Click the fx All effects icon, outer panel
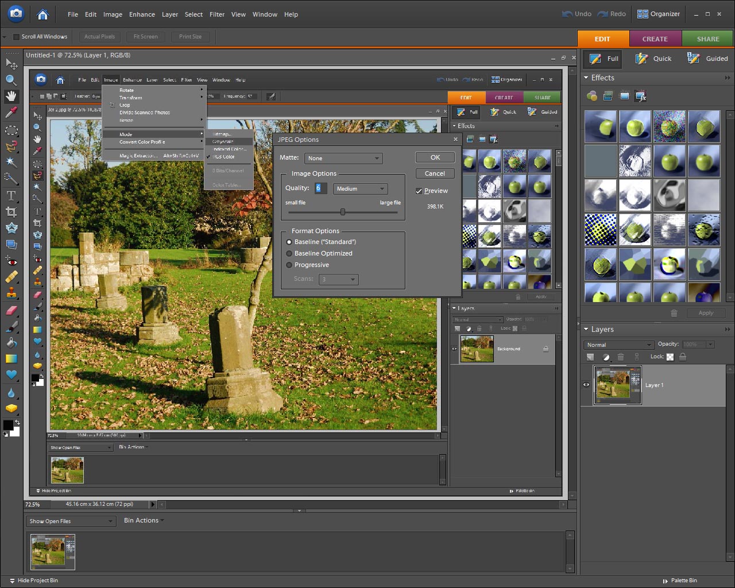Image resolution: width=735 pixels, height=588 pixels. [641, 96]
